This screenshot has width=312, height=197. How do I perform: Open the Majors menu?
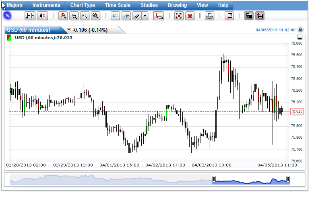click(15, 5)
